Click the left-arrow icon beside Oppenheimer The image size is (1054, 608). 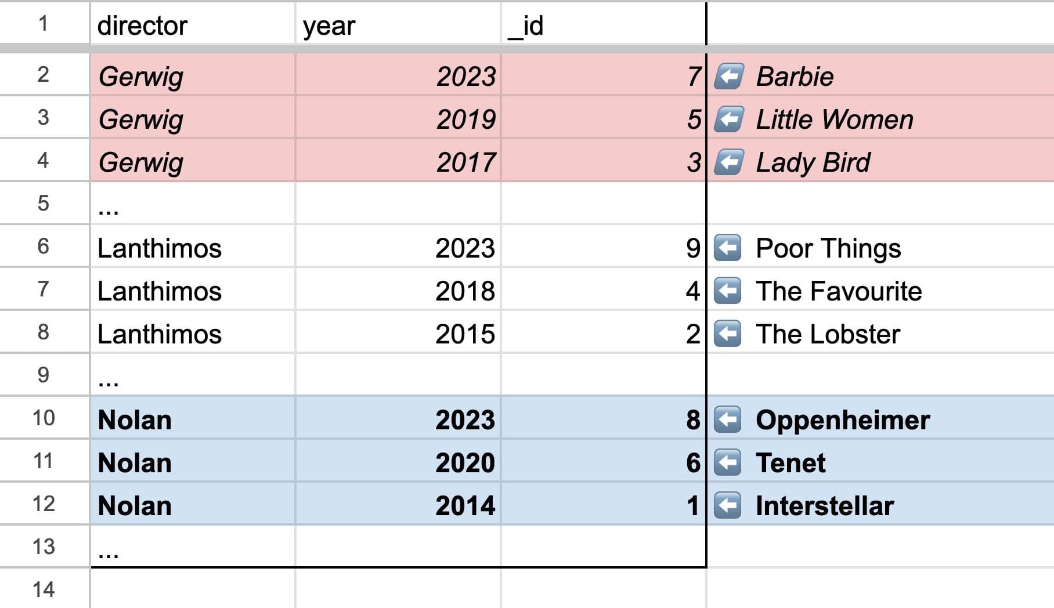coord(727,419)
